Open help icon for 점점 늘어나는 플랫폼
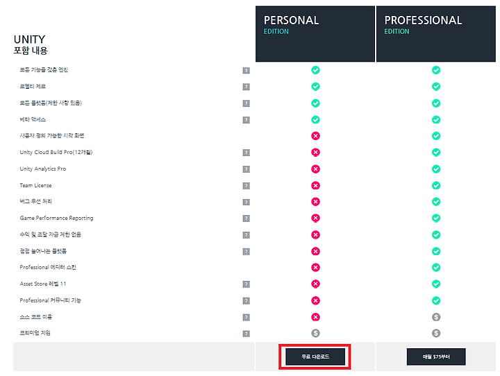This screenshot has height=376, width=500. point(246,252)
